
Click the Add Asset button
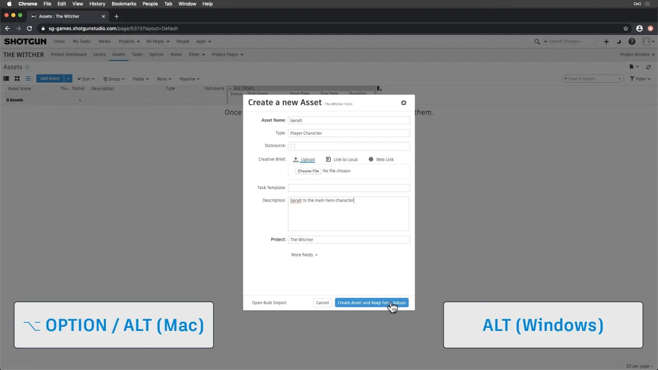click(50, 79)
